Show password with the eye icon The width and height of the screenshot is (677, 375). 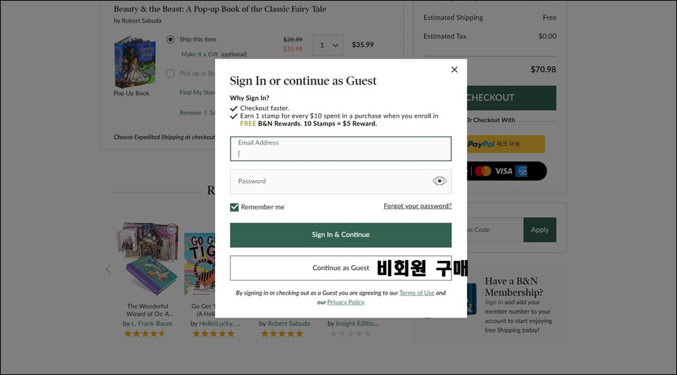tap(439, 181)
